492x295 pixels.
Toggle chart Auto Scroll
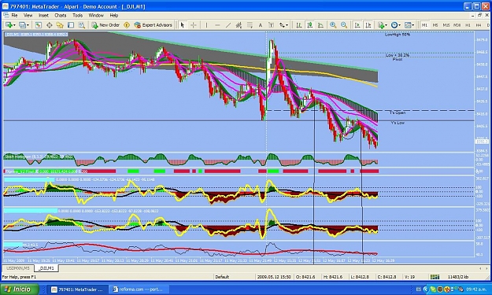(357, 25)
